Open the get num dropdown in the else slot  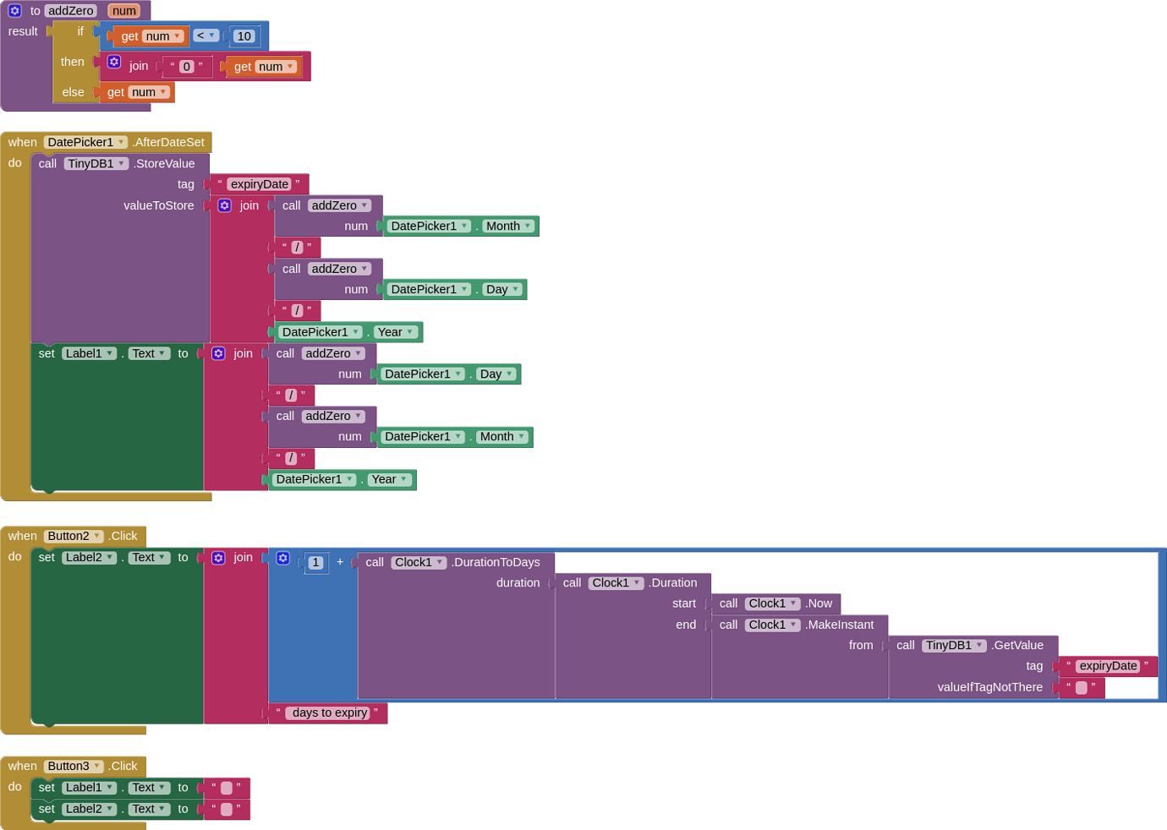pos(150,92)
